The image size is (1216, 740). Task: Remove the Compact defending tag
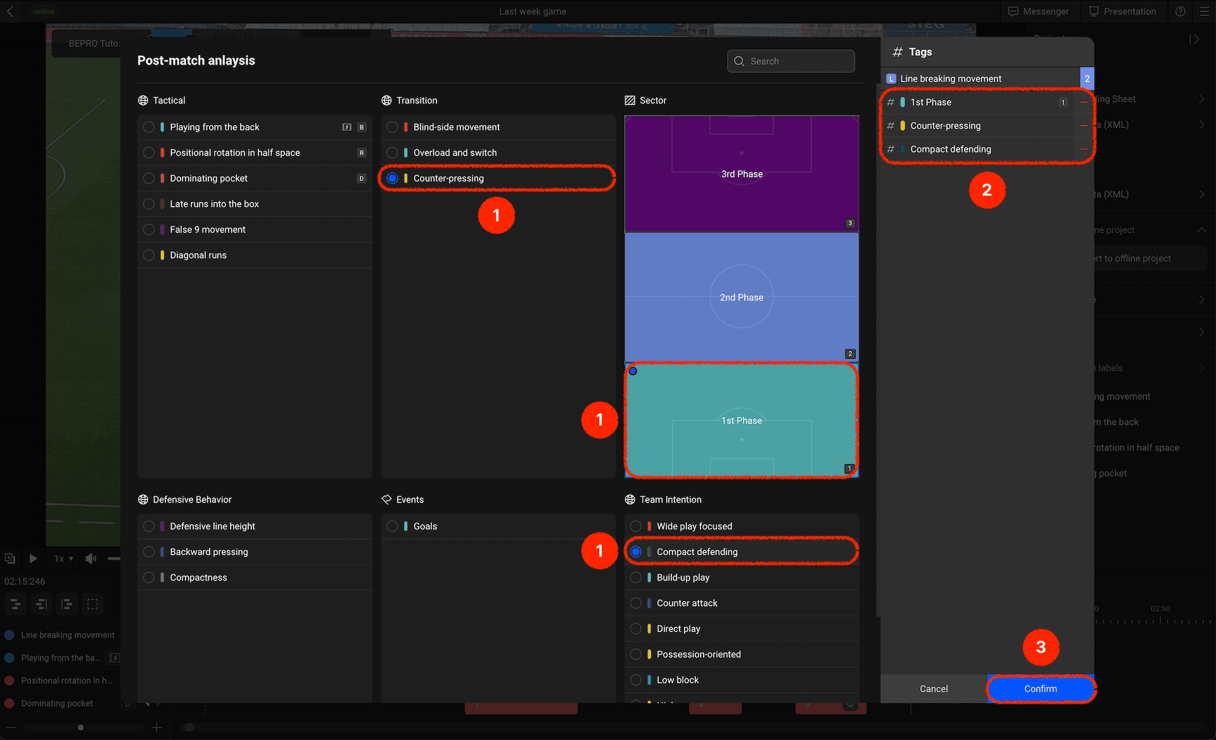(1084, 149)
